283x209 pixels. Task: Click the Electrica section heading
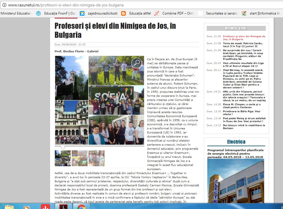pos(236,142)
